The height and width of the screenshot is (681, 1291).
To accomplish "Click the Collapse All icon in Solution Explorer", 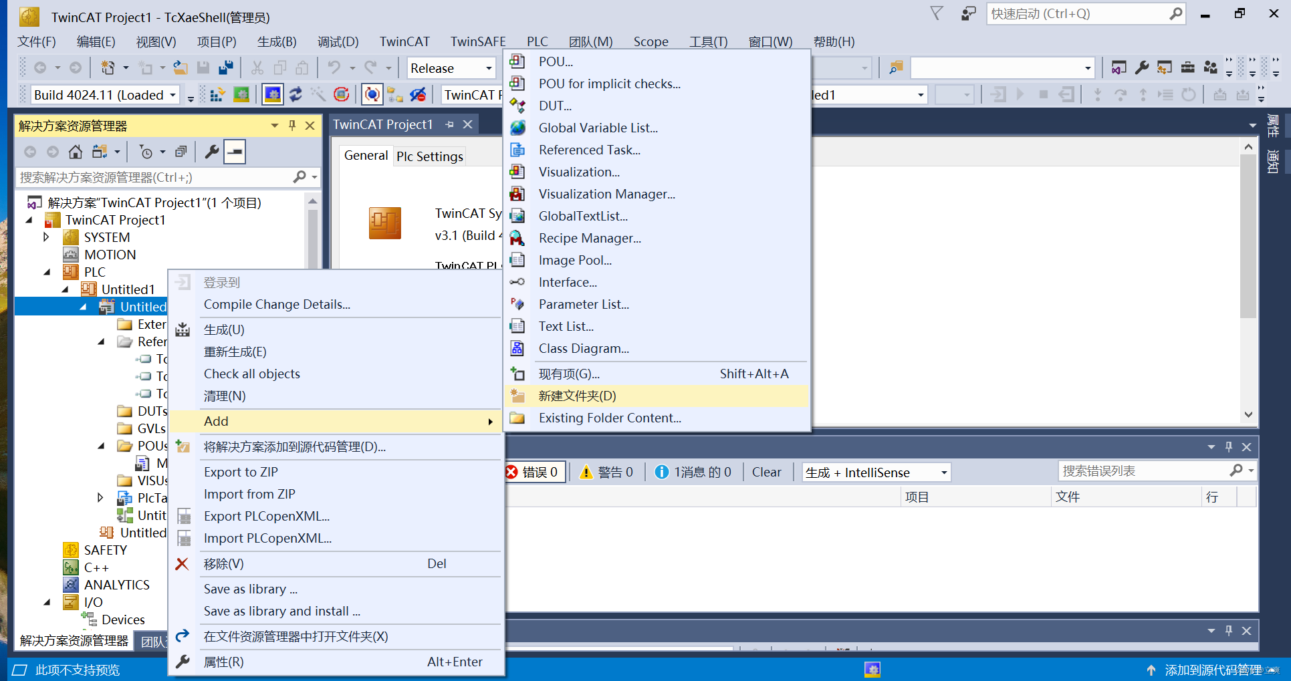I will click(x=181, y=152).
